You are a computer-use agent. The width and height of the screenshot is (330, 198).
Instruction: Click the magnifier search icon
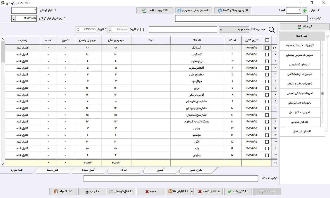pos(272,30)
